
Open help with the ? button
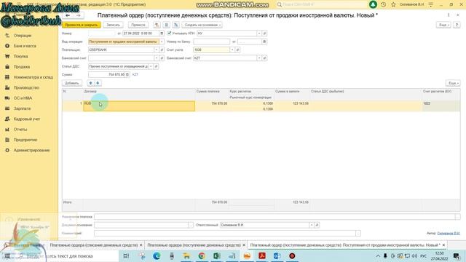(457, 25)
